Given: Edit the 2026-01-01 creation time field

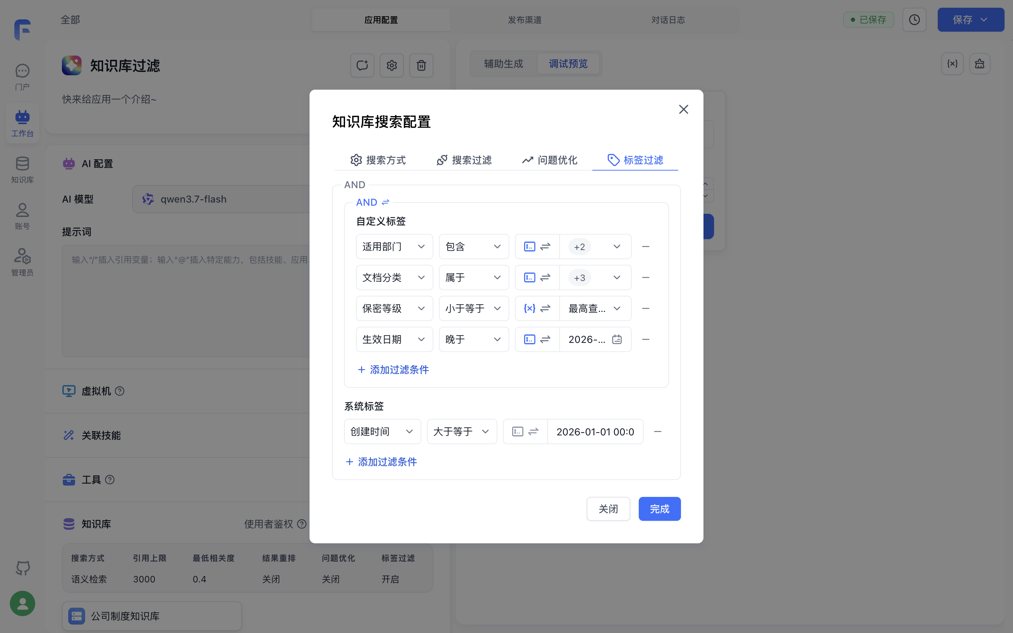Looking at the screenshot, I should pyautogui.click(x=595, y=431).
